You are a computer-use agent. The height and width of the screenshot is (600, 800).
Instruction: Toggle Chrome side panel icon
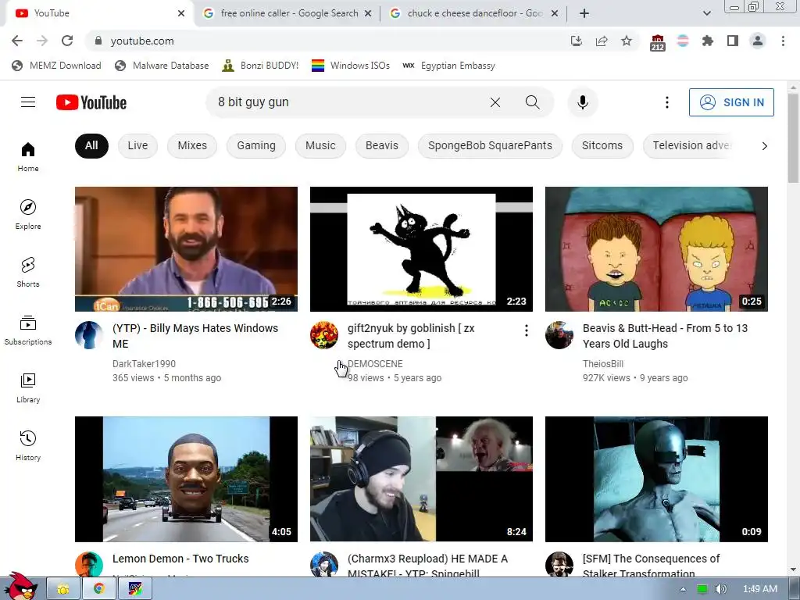733,41
